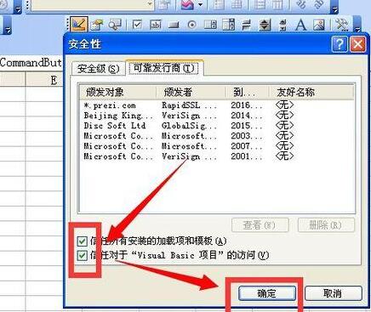
Task: Open the control Properties icon
Action: click(97, 25)
